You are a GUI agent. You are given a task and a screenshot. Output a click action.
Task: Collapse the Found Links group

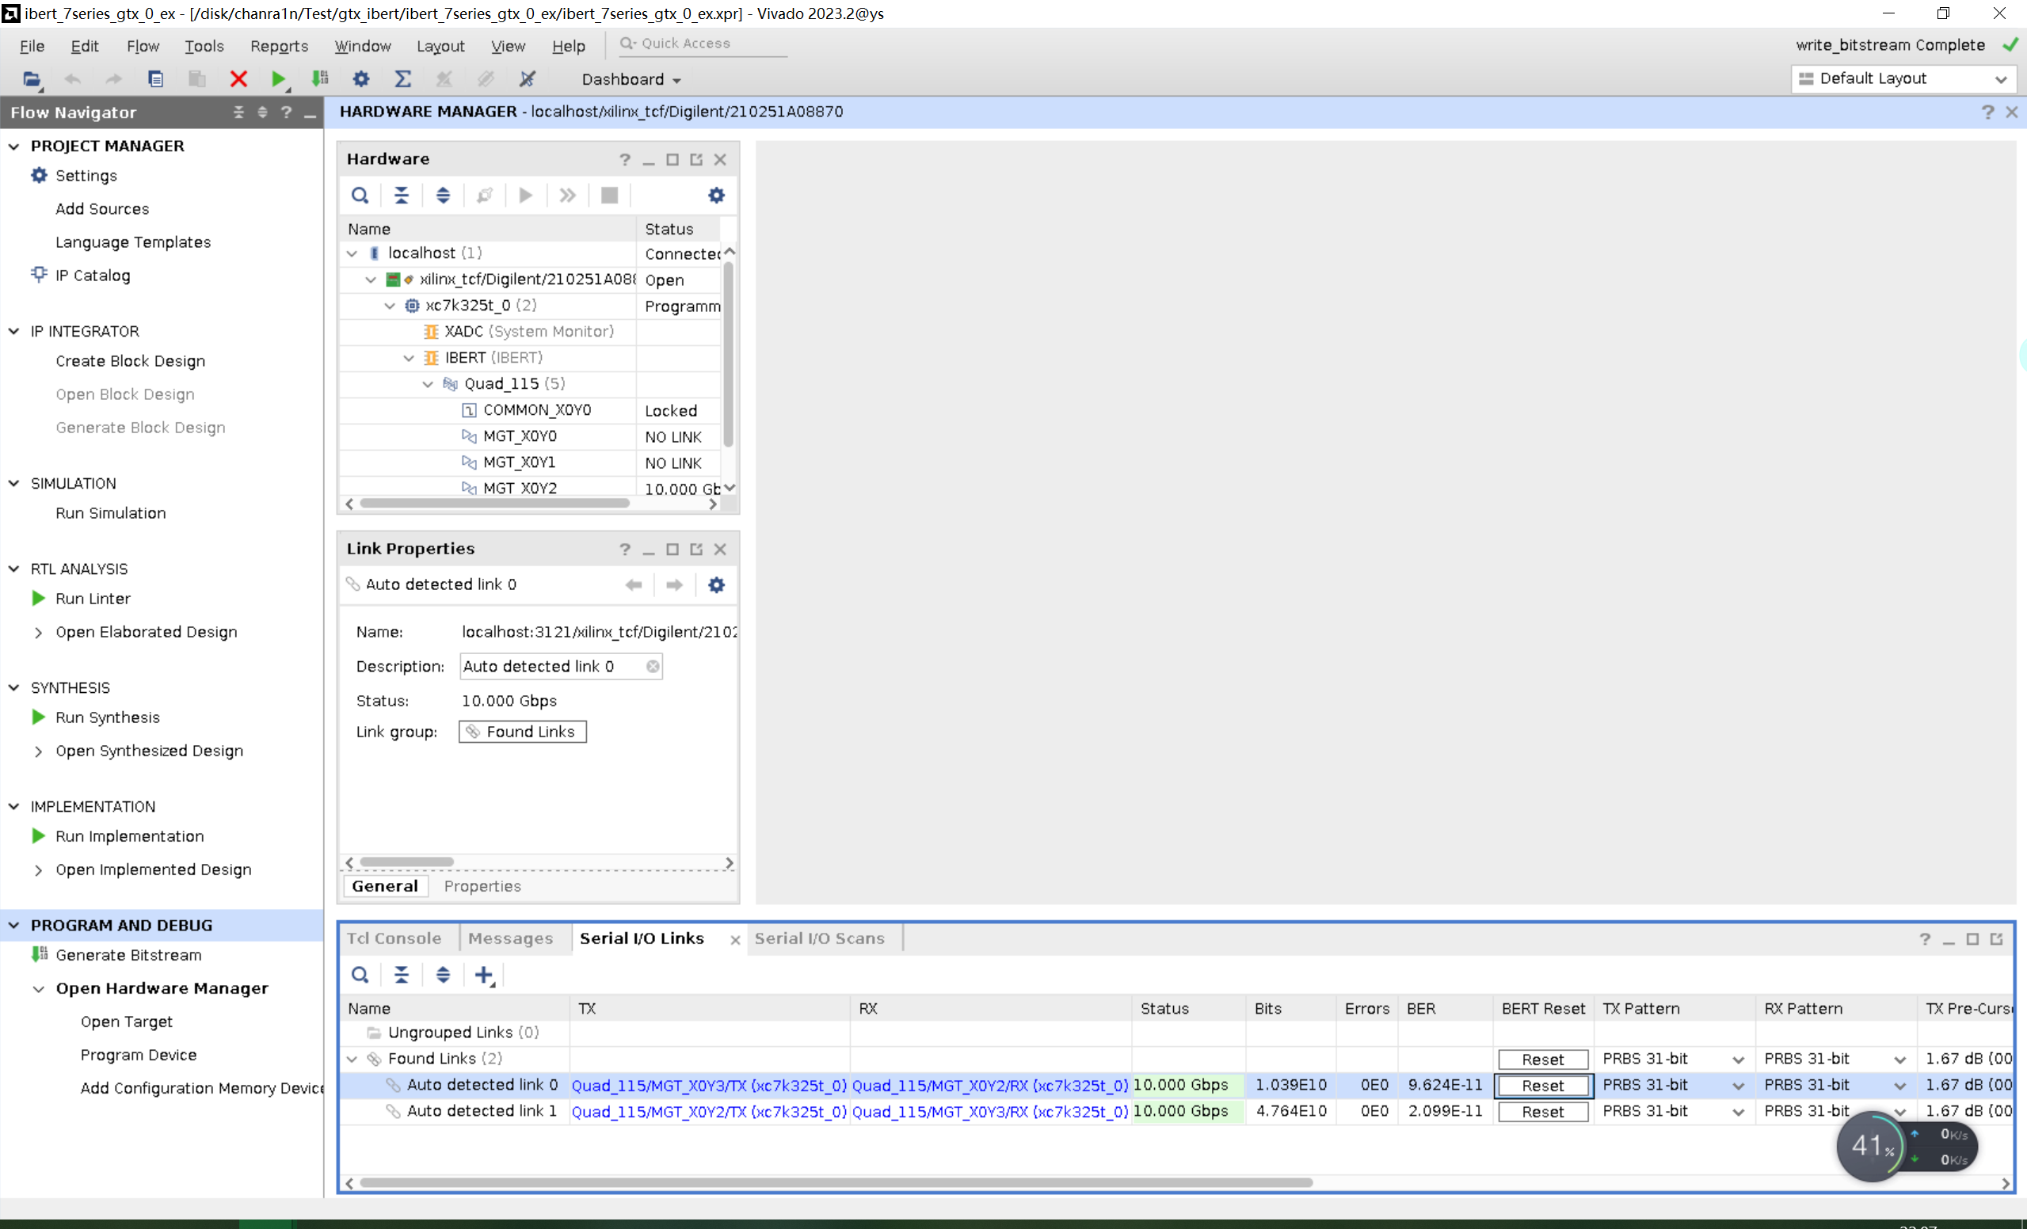click(x=352, y=1059)
